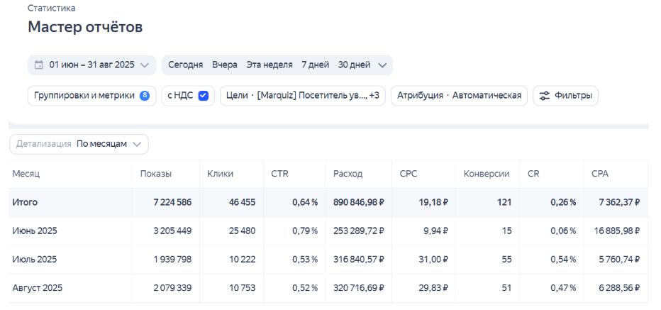This screenshot has height=310, width=661.
Task: Click the calendar icon in date range
Action: (x=39, y=65)
